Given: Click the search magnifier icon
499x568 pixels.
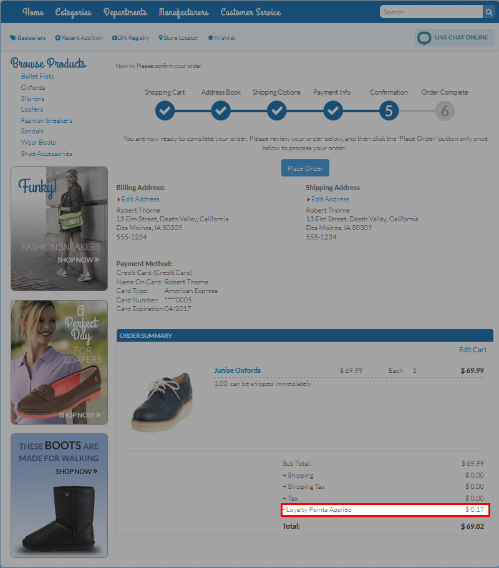Looking at the screenshot, I should [x=488, y=12].
